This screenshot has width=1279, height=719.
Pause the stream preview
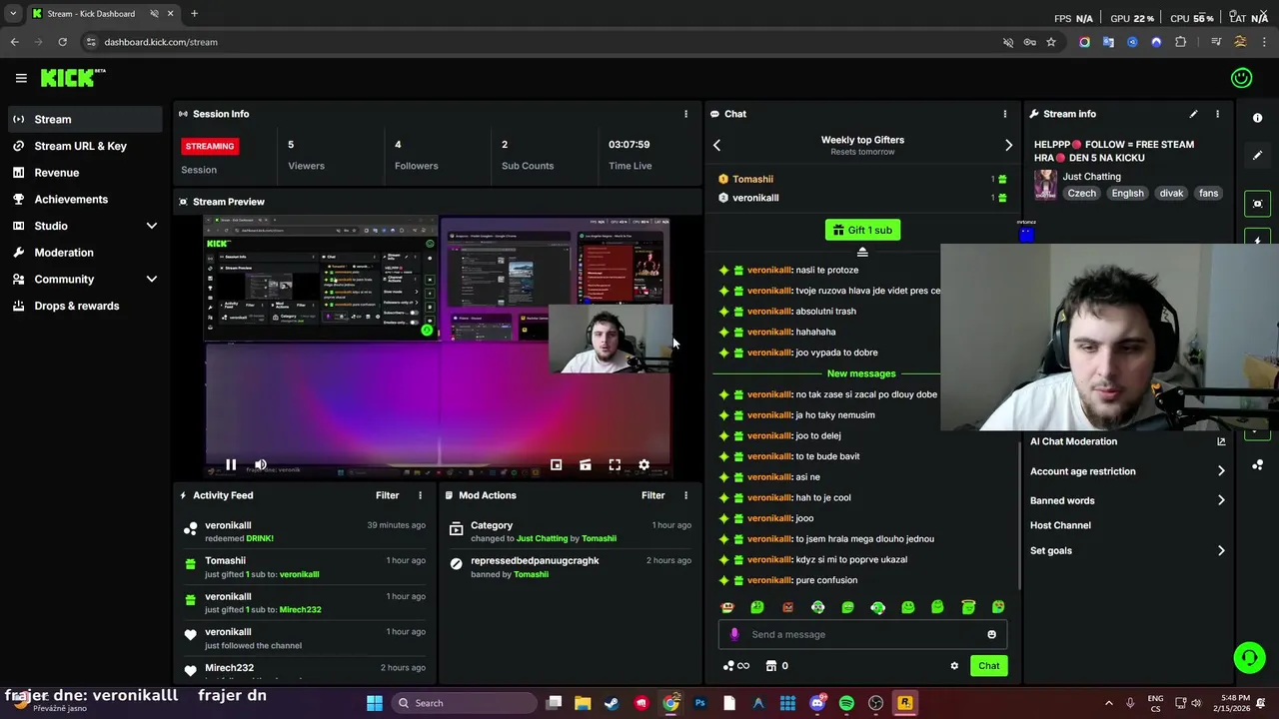pyautogui.click(x=231, y=464)
